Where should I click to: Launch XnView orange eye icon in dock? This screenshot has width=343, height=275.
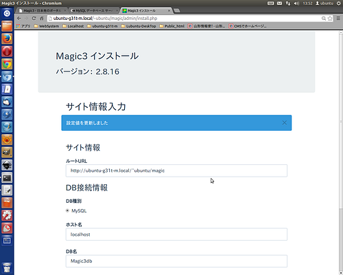(7, 140)
